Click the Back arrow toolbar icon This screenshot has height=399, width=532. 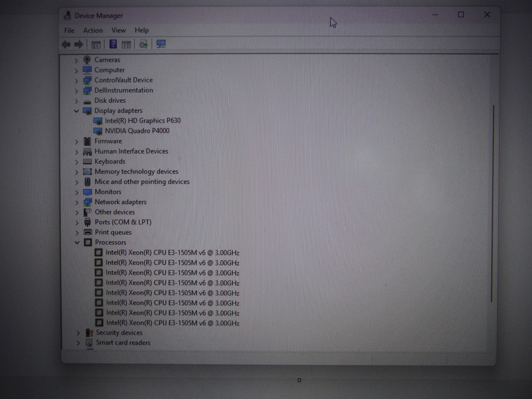pos(66,44)
